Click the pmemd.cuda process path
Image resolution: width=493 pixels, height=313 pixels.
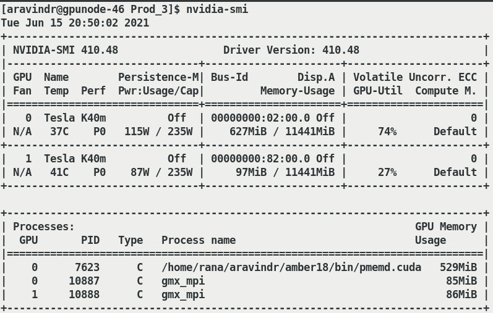tap(291, 267)
